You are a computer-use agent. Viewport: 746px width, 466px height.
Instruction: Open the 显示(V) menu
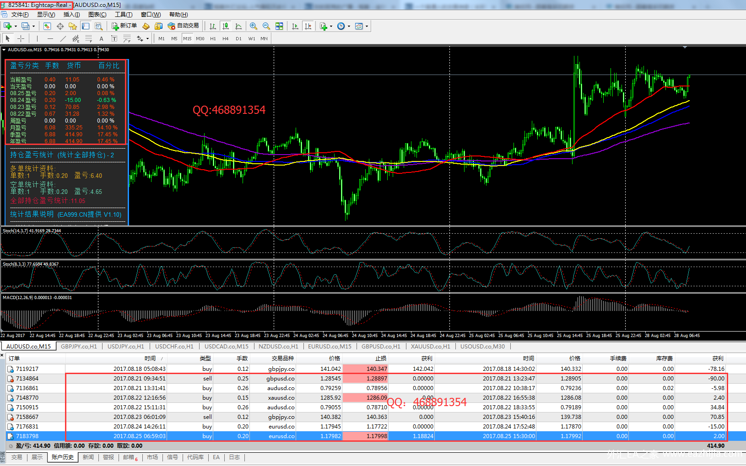pos(46,15)
